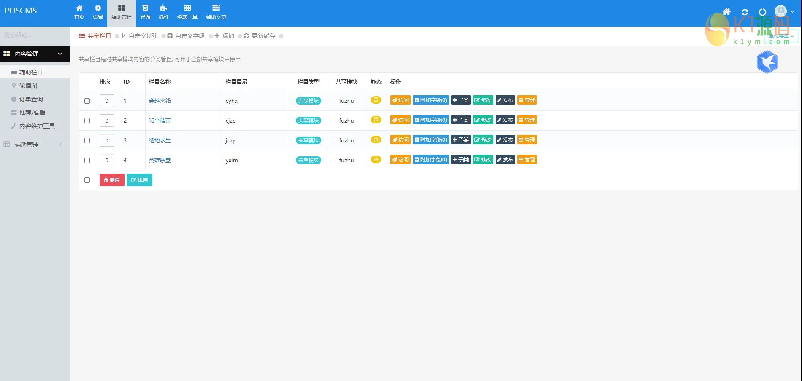Switch to the 自定义URL tab
802x381 pixels.
pyautogui.click(x=143, y=36)
